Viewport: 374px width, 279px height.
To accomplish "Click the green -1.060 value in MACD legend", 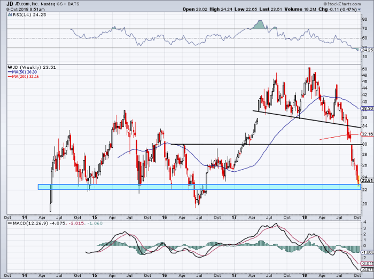I will (95, 224).
